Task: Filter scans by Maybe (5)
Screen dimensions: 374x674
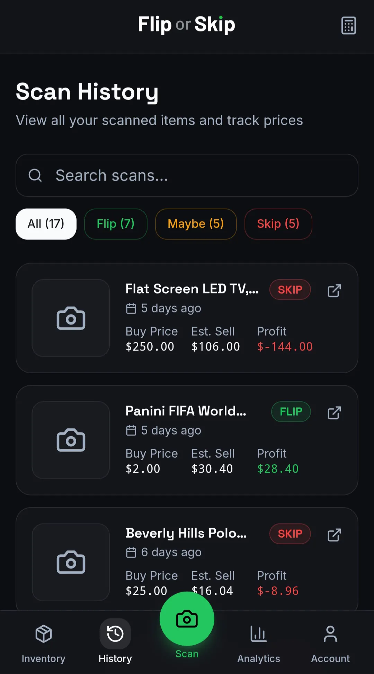Action: click(x=196, y=224)
